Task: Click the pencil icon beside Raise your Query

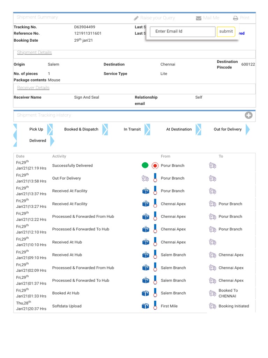Action: [136, 18]
